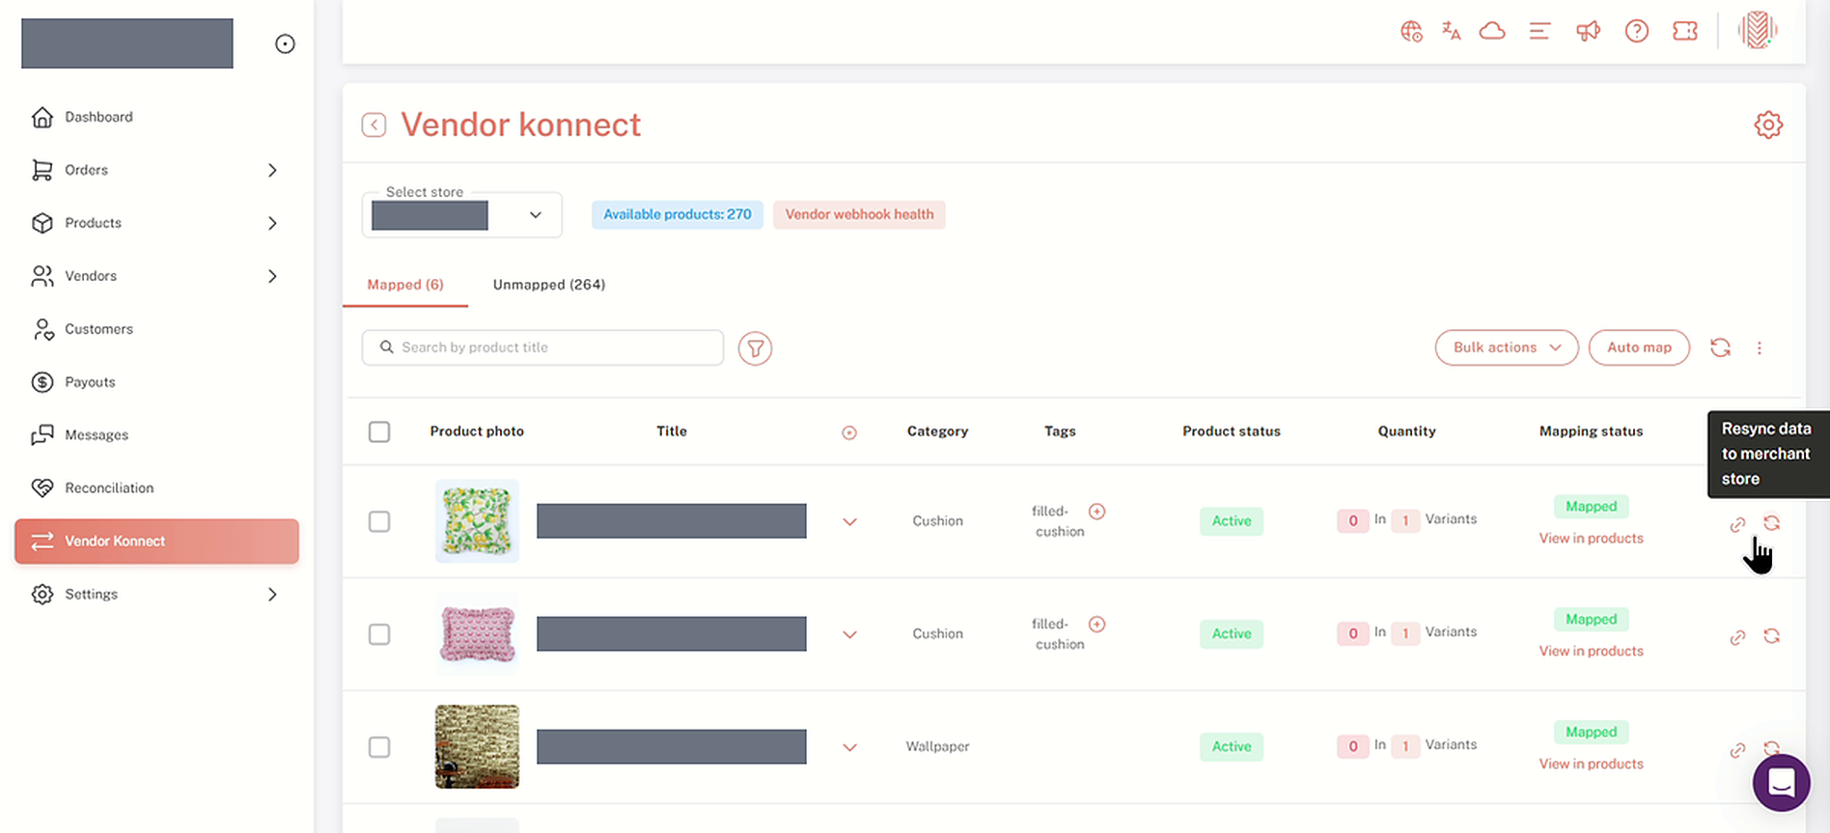Open the Select store dropdown
The height and width of the screenshot is (833, 1830).
click(x=461, y=214)
